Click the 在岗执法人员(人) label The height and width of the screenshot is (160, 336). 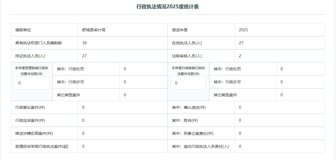coord(187,43)
